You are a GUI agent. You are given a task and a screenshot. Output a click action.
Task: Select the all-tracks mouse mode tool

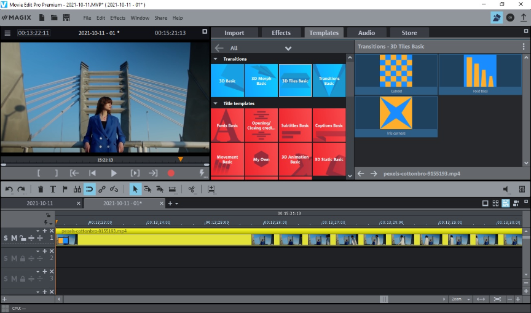click(x=160, y=189)
